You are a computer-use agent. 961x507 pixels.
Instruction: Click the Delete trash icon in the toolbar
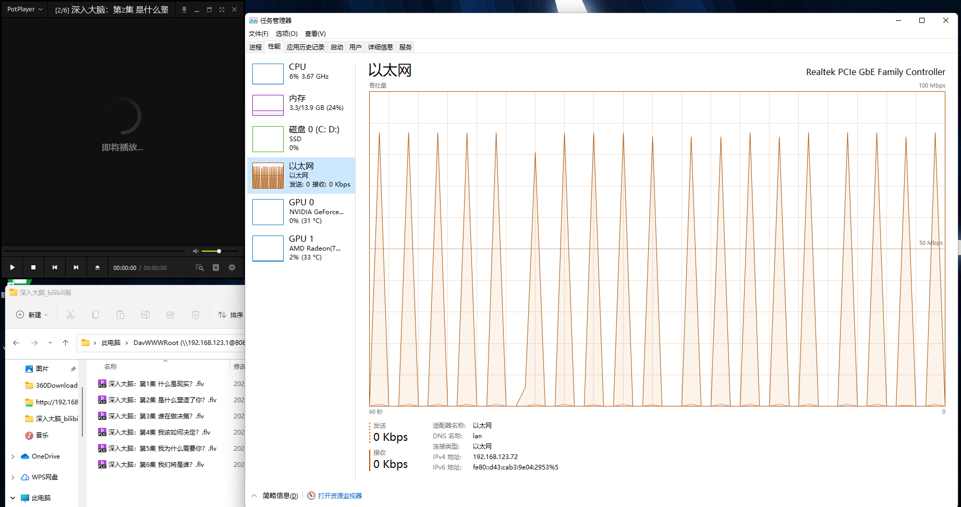(196, 315)
